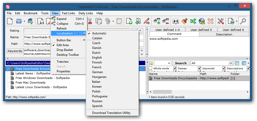The width and height of the screenshot is (257, 121).
Task: Open the File menu
Action: coord(9,13)
